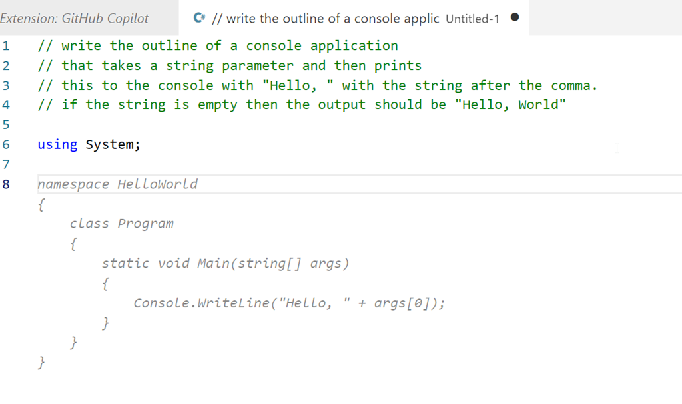The width and height of the screenshot is (682, 404).
Task: Switch to the Extension: GitHub Copilot tab
Action: click(x=75, y=18)
